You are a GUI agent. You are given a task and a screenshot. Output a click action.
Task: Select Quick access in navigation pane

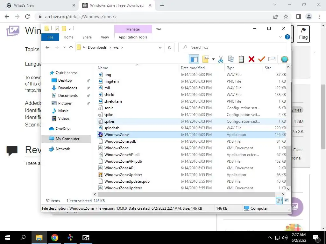[x=66, y=73]
